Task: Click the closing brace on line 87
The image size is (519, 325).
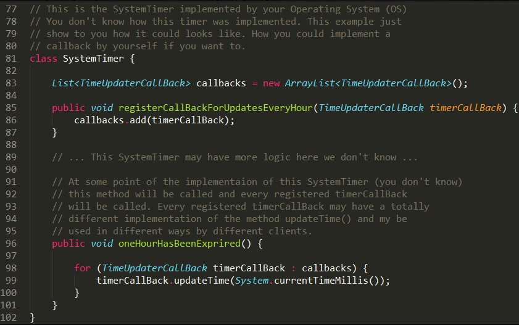Action: (x=54, y=133)
